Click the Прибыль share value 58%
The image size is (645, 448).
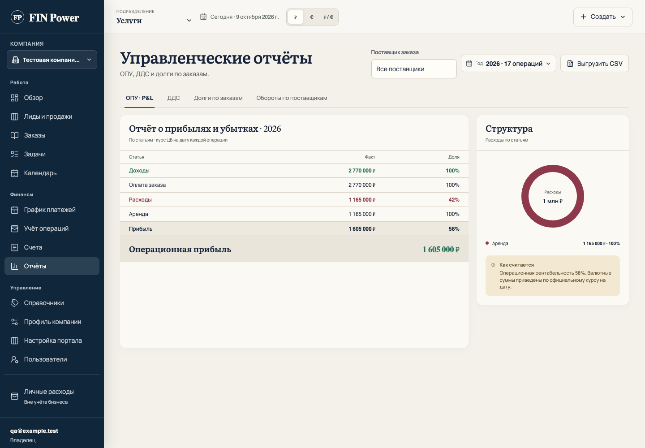click(454, 229)
